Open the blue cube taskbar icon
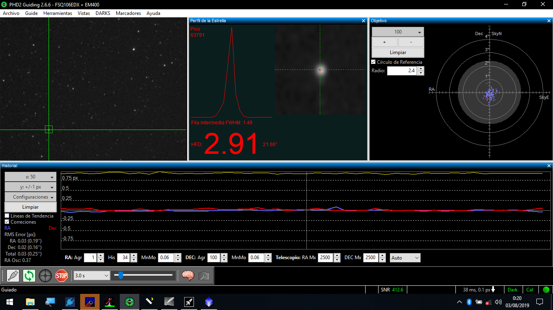The height and width of the screenshot is (310, 553). pos(208,302)
